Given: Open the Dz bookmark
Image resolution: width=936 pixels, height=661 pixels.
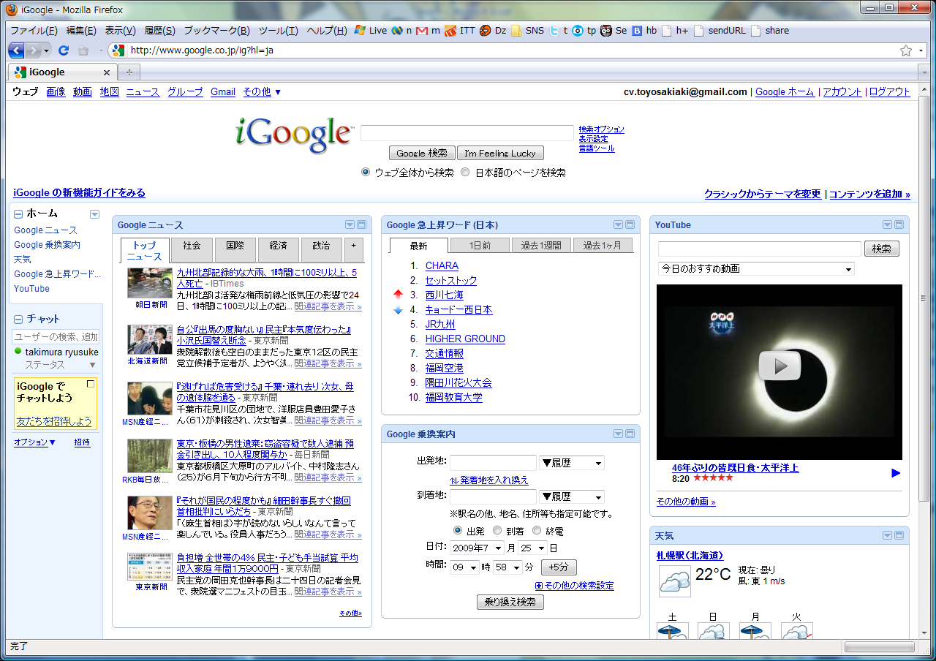Looking at the screenshot, I should 493,31.
